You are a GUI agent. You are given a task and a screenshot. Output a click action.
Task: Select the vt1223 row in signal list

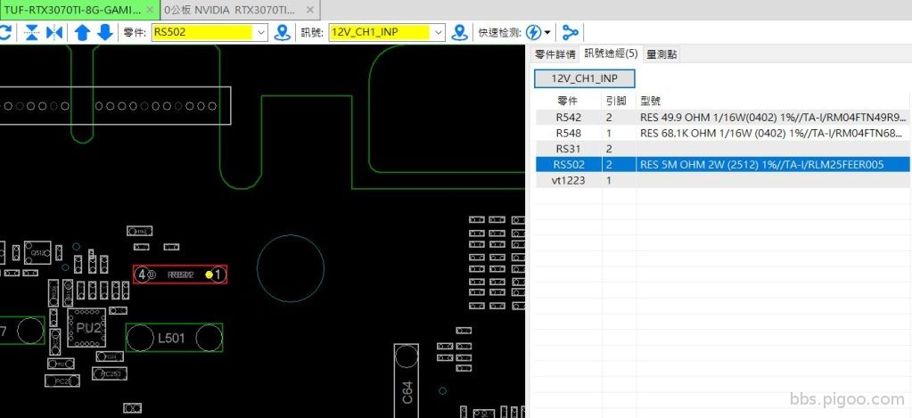(567, 180)
